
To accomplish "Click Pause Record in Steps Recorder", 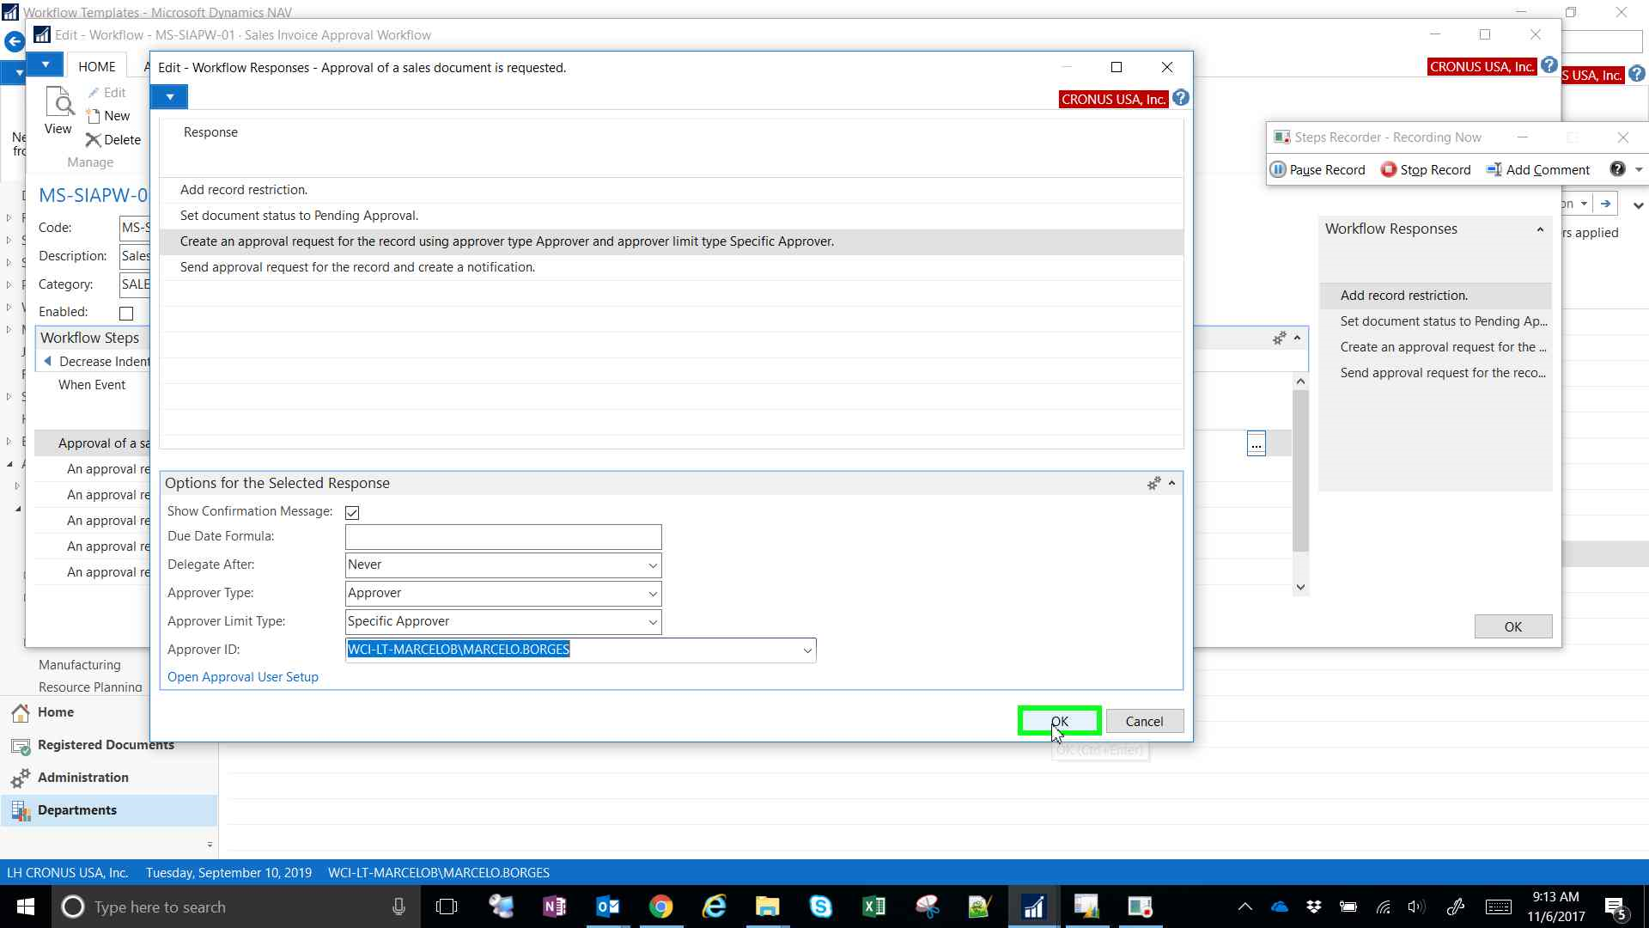I will point(1317,169).
